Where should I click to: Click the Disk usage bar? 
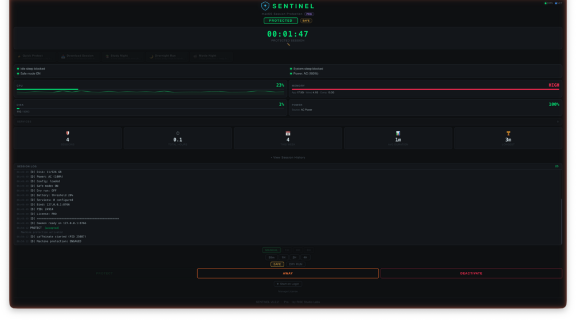150,108
